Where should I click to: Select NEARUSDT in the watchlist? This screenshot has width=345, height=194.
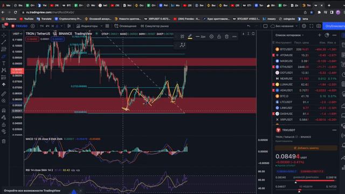coord(306,79)
